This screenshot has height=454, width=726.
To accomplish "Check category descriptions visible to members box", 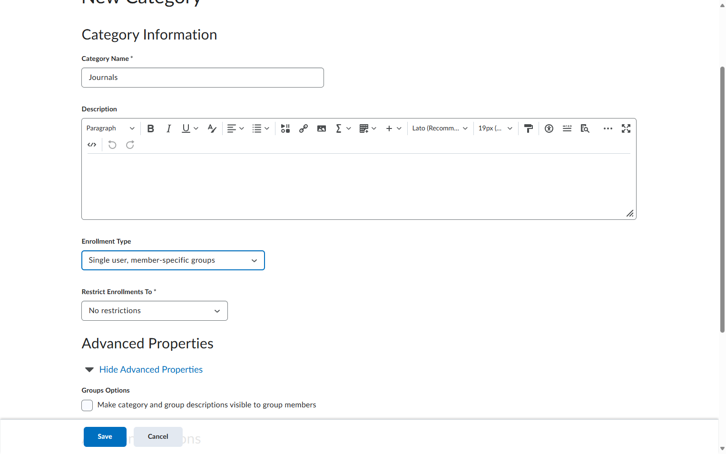I will coord(87,405).
